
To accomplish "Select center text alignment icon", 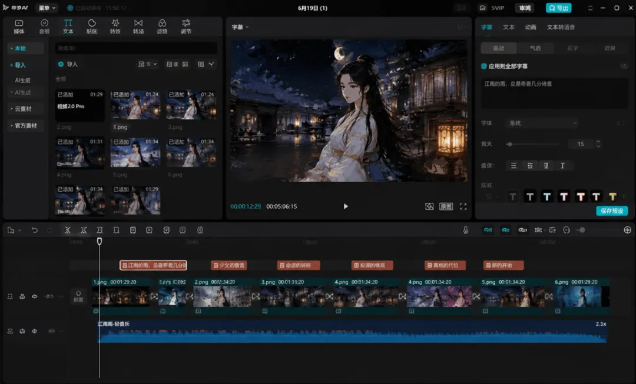I will [x=530, y=166].
